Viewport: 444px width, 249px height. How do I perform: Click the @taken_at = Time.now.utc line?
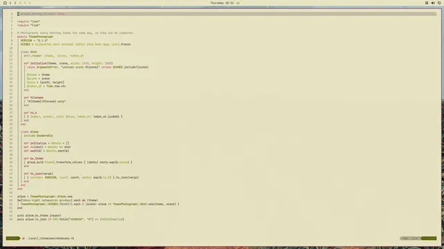pos(46,86)
